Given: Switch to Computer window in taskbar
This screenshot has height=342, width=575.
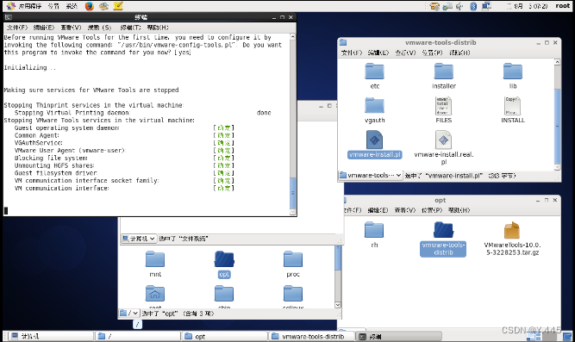Looking at the screenshot, I should pyautogui.click(x=50, y=336).
